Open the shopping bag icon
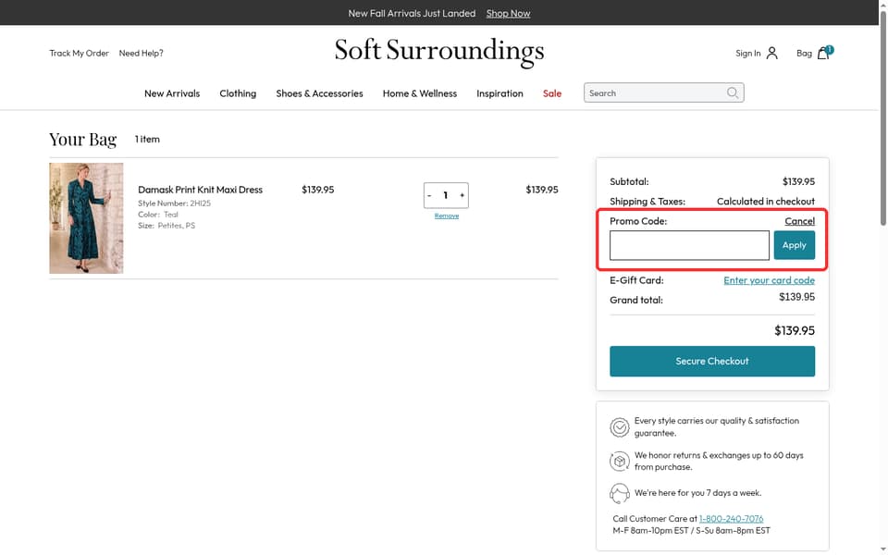This screenshot has height=555, width=888. pos(824,53)
